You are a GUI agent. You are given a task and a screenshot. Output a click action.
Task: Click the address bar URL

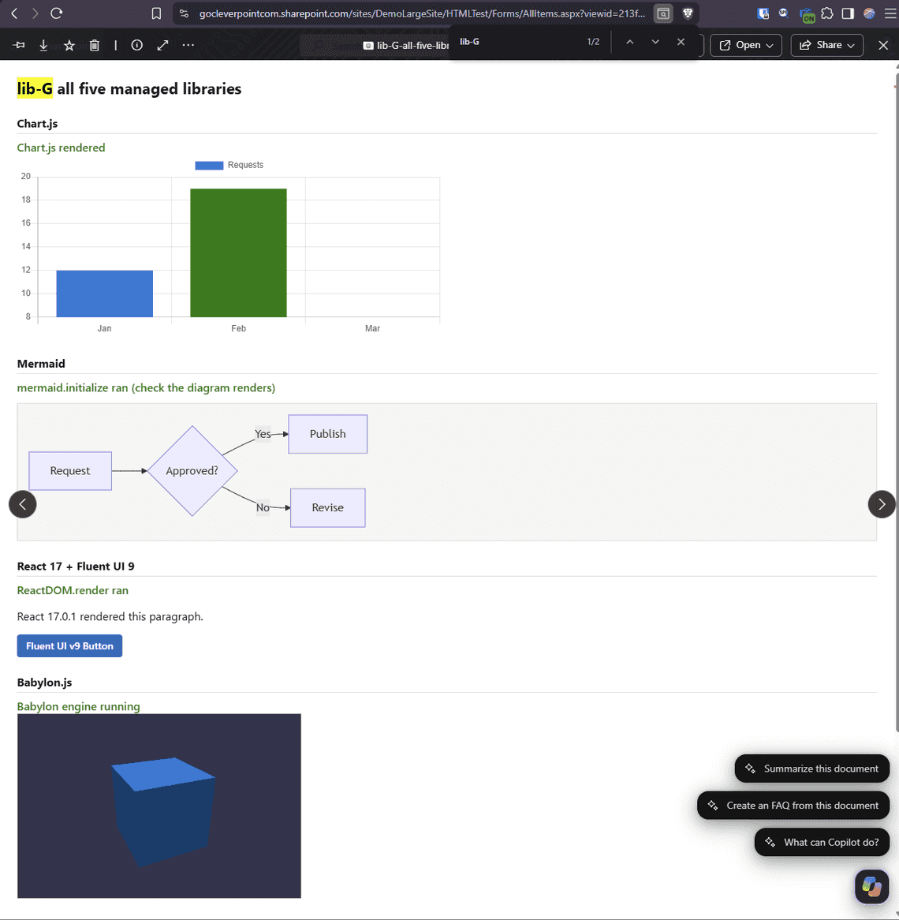(x=422, y=13)
